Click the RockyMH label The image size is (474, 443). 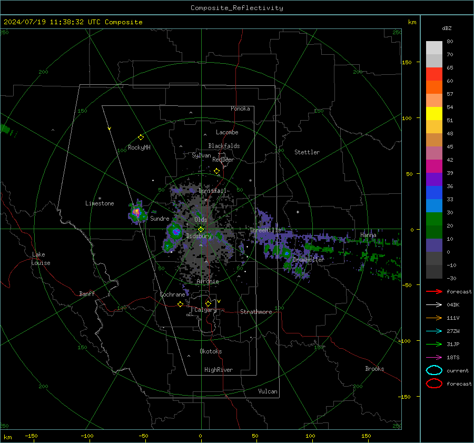click(x=139, y=147)
